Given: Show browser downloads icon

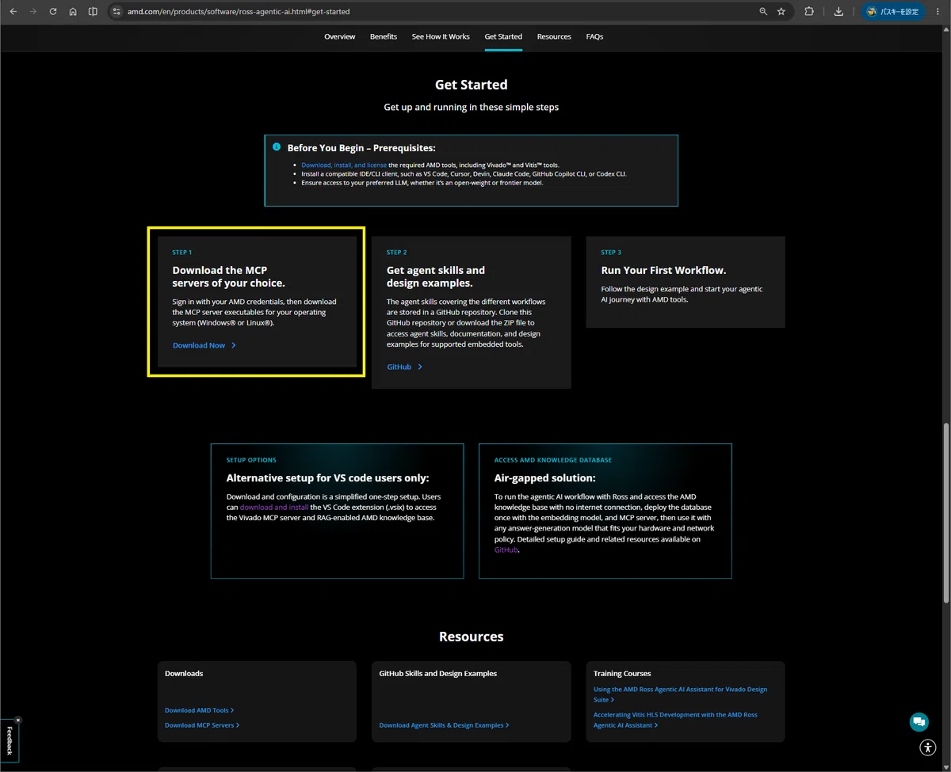Looking at the screenshot, I should click(838, 12).
